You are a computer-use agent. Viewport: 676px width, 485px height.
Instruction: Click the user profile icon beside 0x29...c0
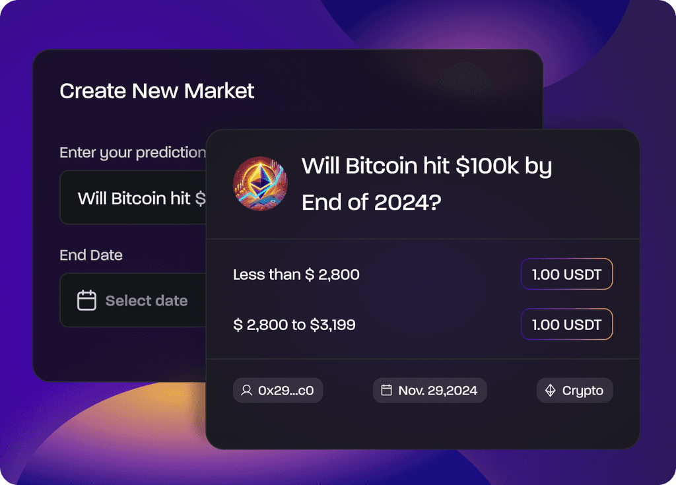coord(247,391)
